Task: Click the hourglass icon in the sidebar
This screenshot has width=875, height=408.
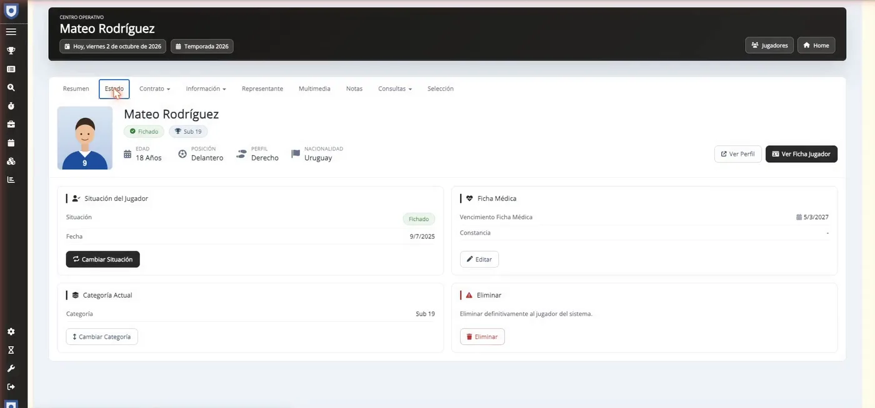Action: click(x=11, y=350)
